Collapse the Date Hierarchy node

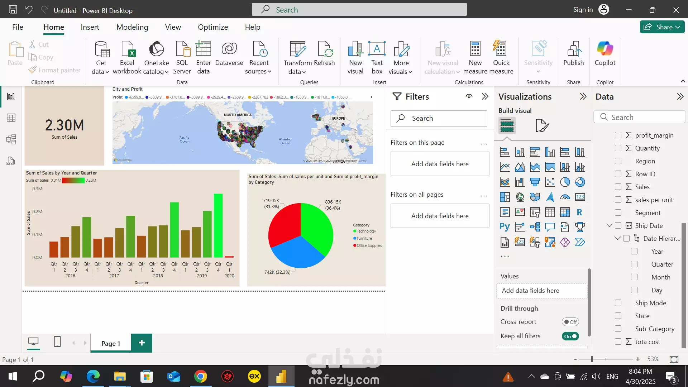click(617, 238)
